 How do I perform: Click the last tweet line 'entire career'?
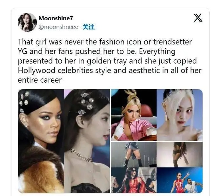(40, 80)
